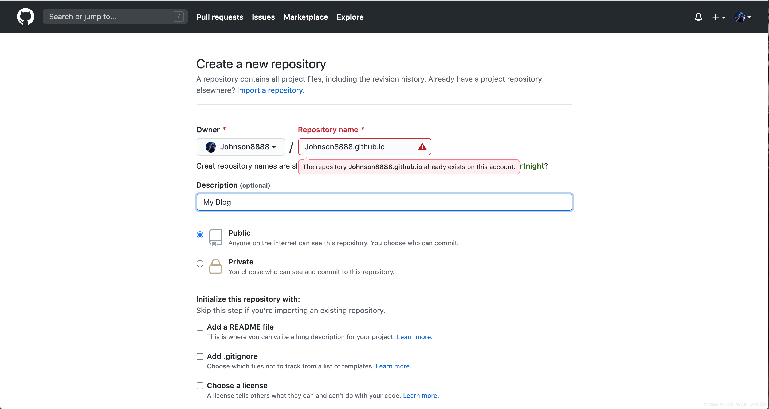The width and height of the screenshot is (769, 409).
Task: Select the Private radio button
Action: [x=200, y=263]
